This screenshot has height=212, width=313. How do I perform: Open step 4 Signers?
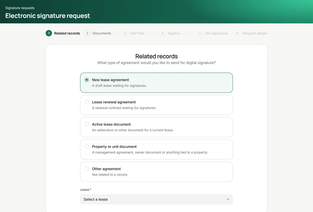click(170, 33)
